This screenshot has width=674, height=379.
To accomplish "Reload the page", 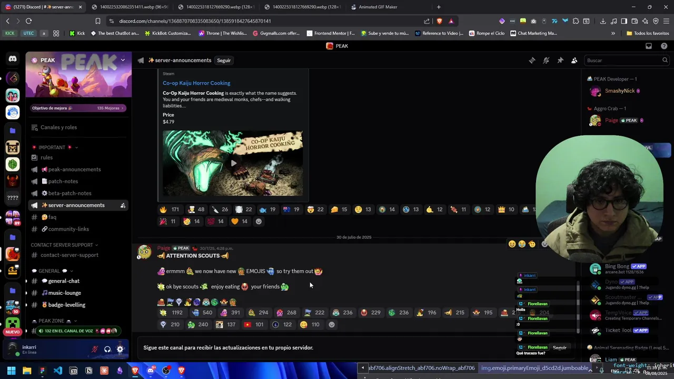I will coord(28,21).
